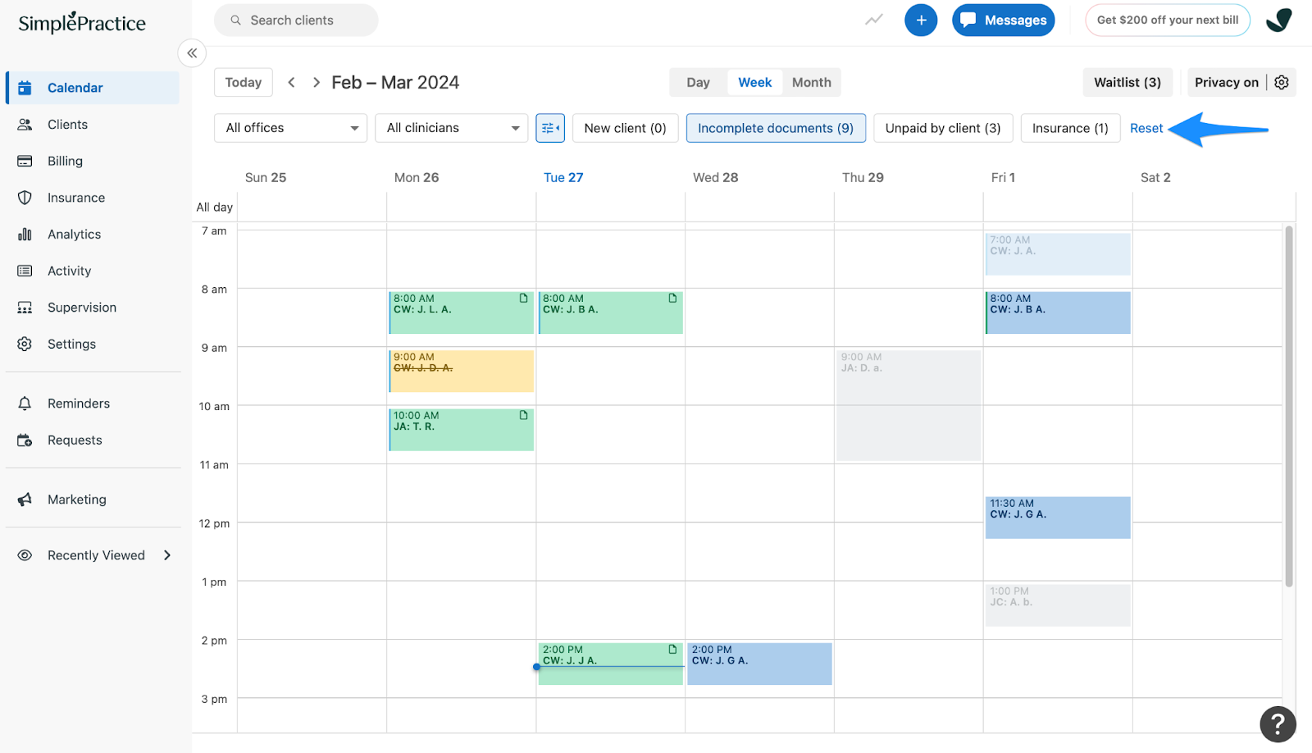Click inside the Search clients field
Image resolution: width=1312 pixels, height=753 pixels.
click(295, 20)
